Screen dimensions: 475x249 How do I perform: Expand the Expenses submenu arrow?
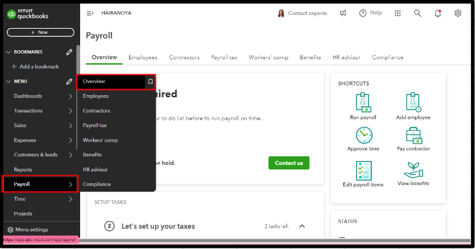pos(70,140)
